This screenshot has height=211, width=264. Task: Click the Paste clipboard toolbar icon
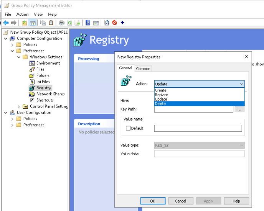pyautogui.click(x=51, y=23)
